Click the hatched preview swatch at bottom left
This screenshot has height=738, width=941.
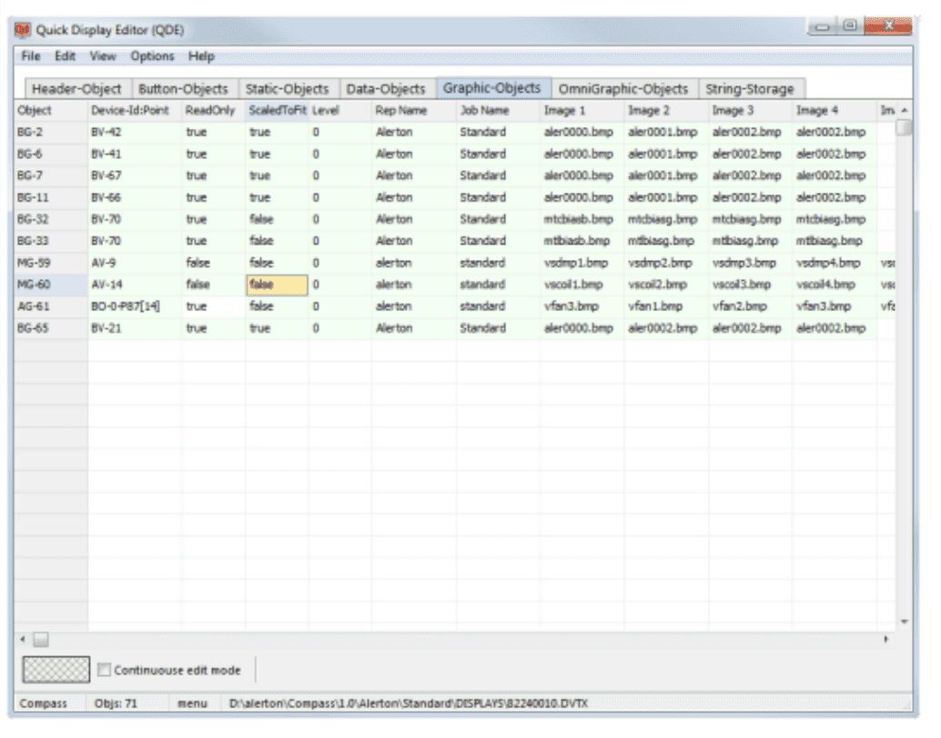(56, 671)
